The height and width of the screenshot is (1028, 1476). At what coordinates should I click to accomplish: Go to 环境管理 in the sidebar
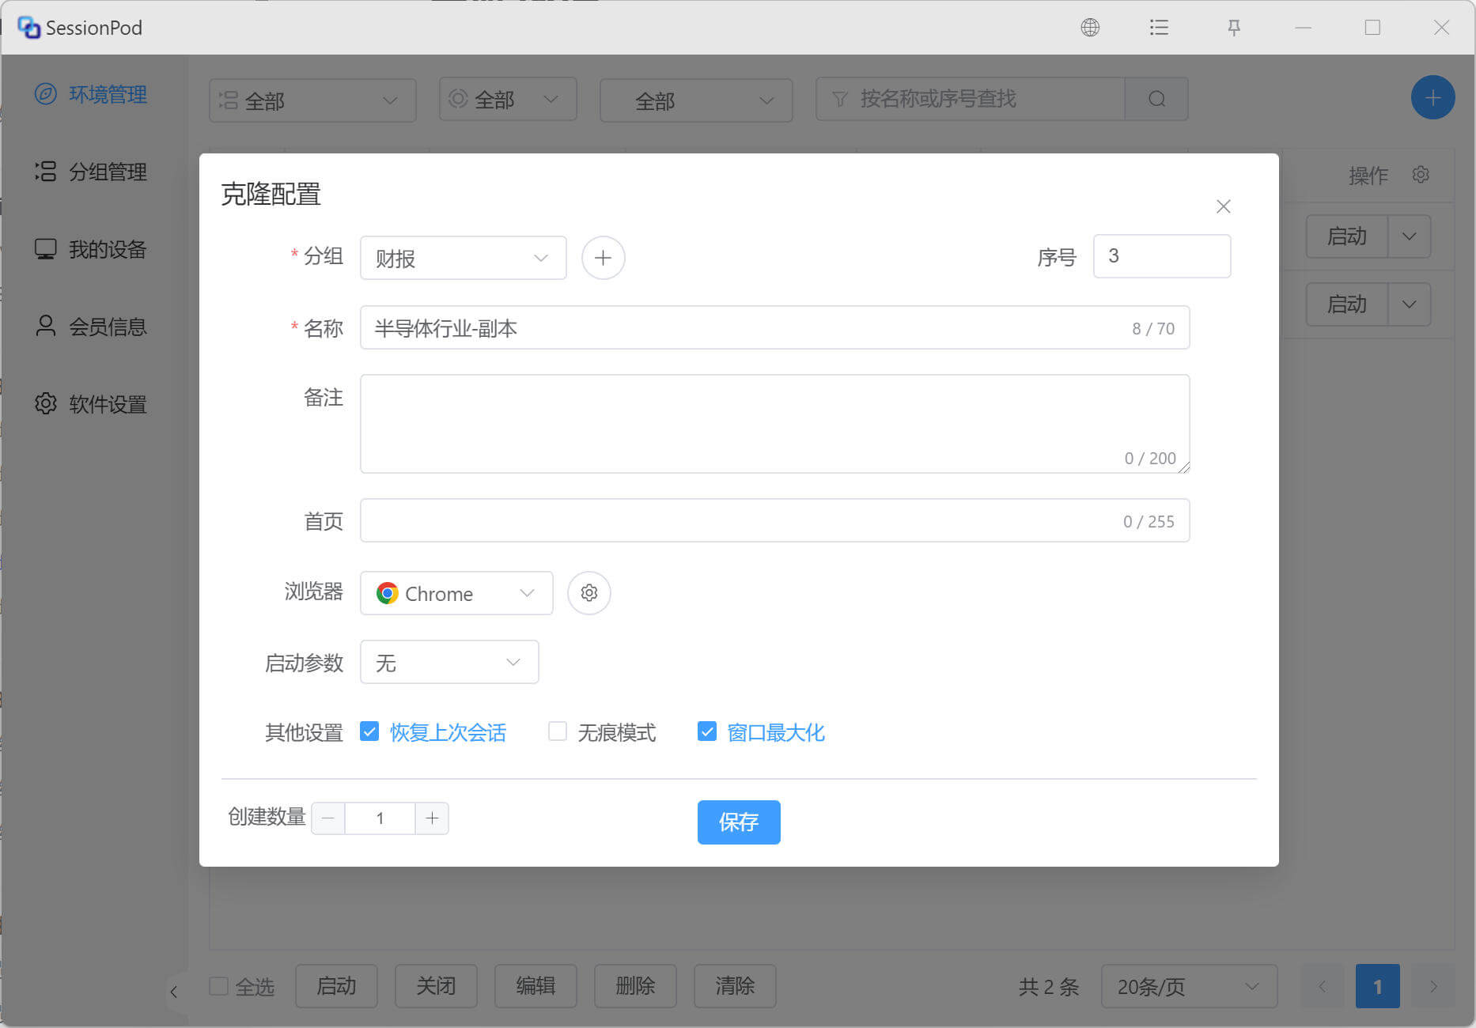pos(92,94)
